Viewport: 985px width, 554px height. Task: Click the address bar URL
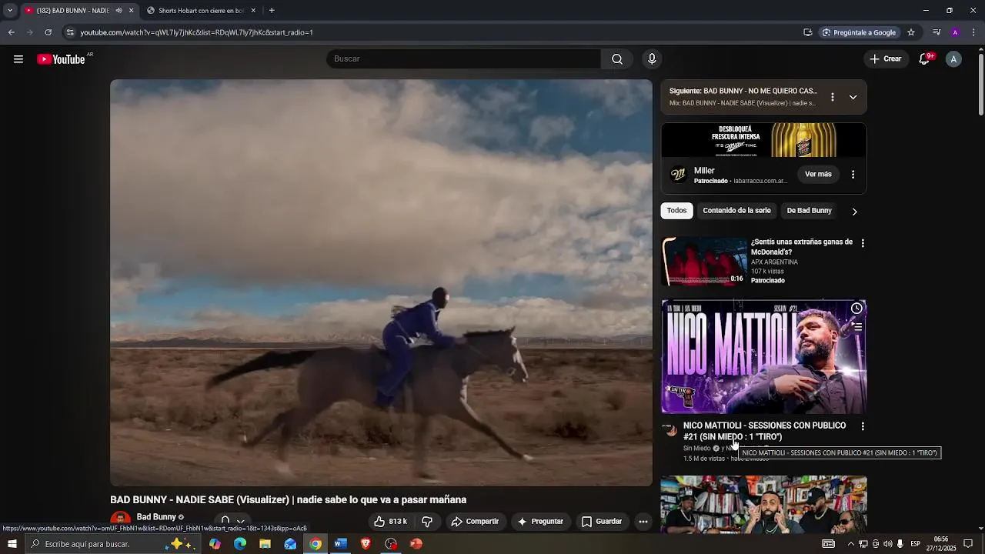click(196, 32)
